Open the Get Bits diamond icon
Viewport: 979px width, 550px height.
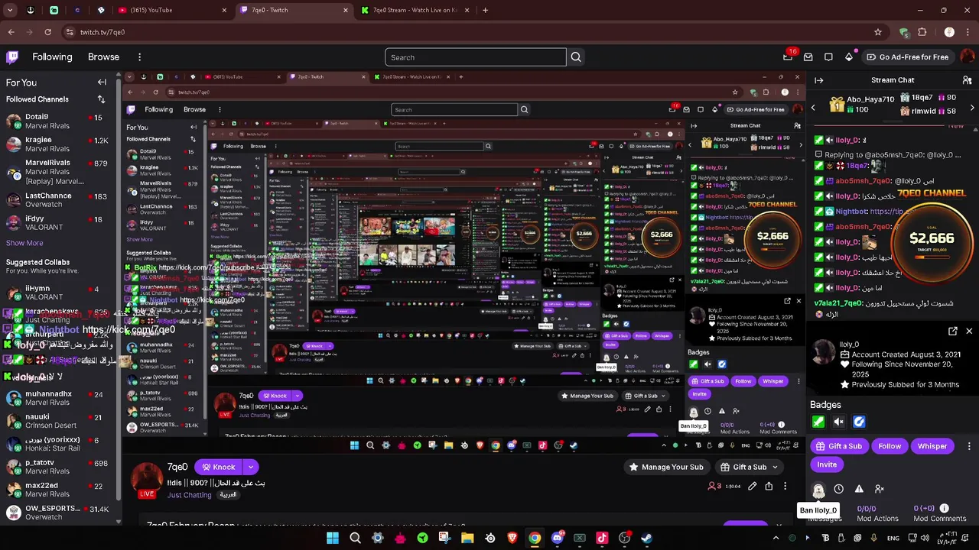pyautogui.click(x=848, y=57)
